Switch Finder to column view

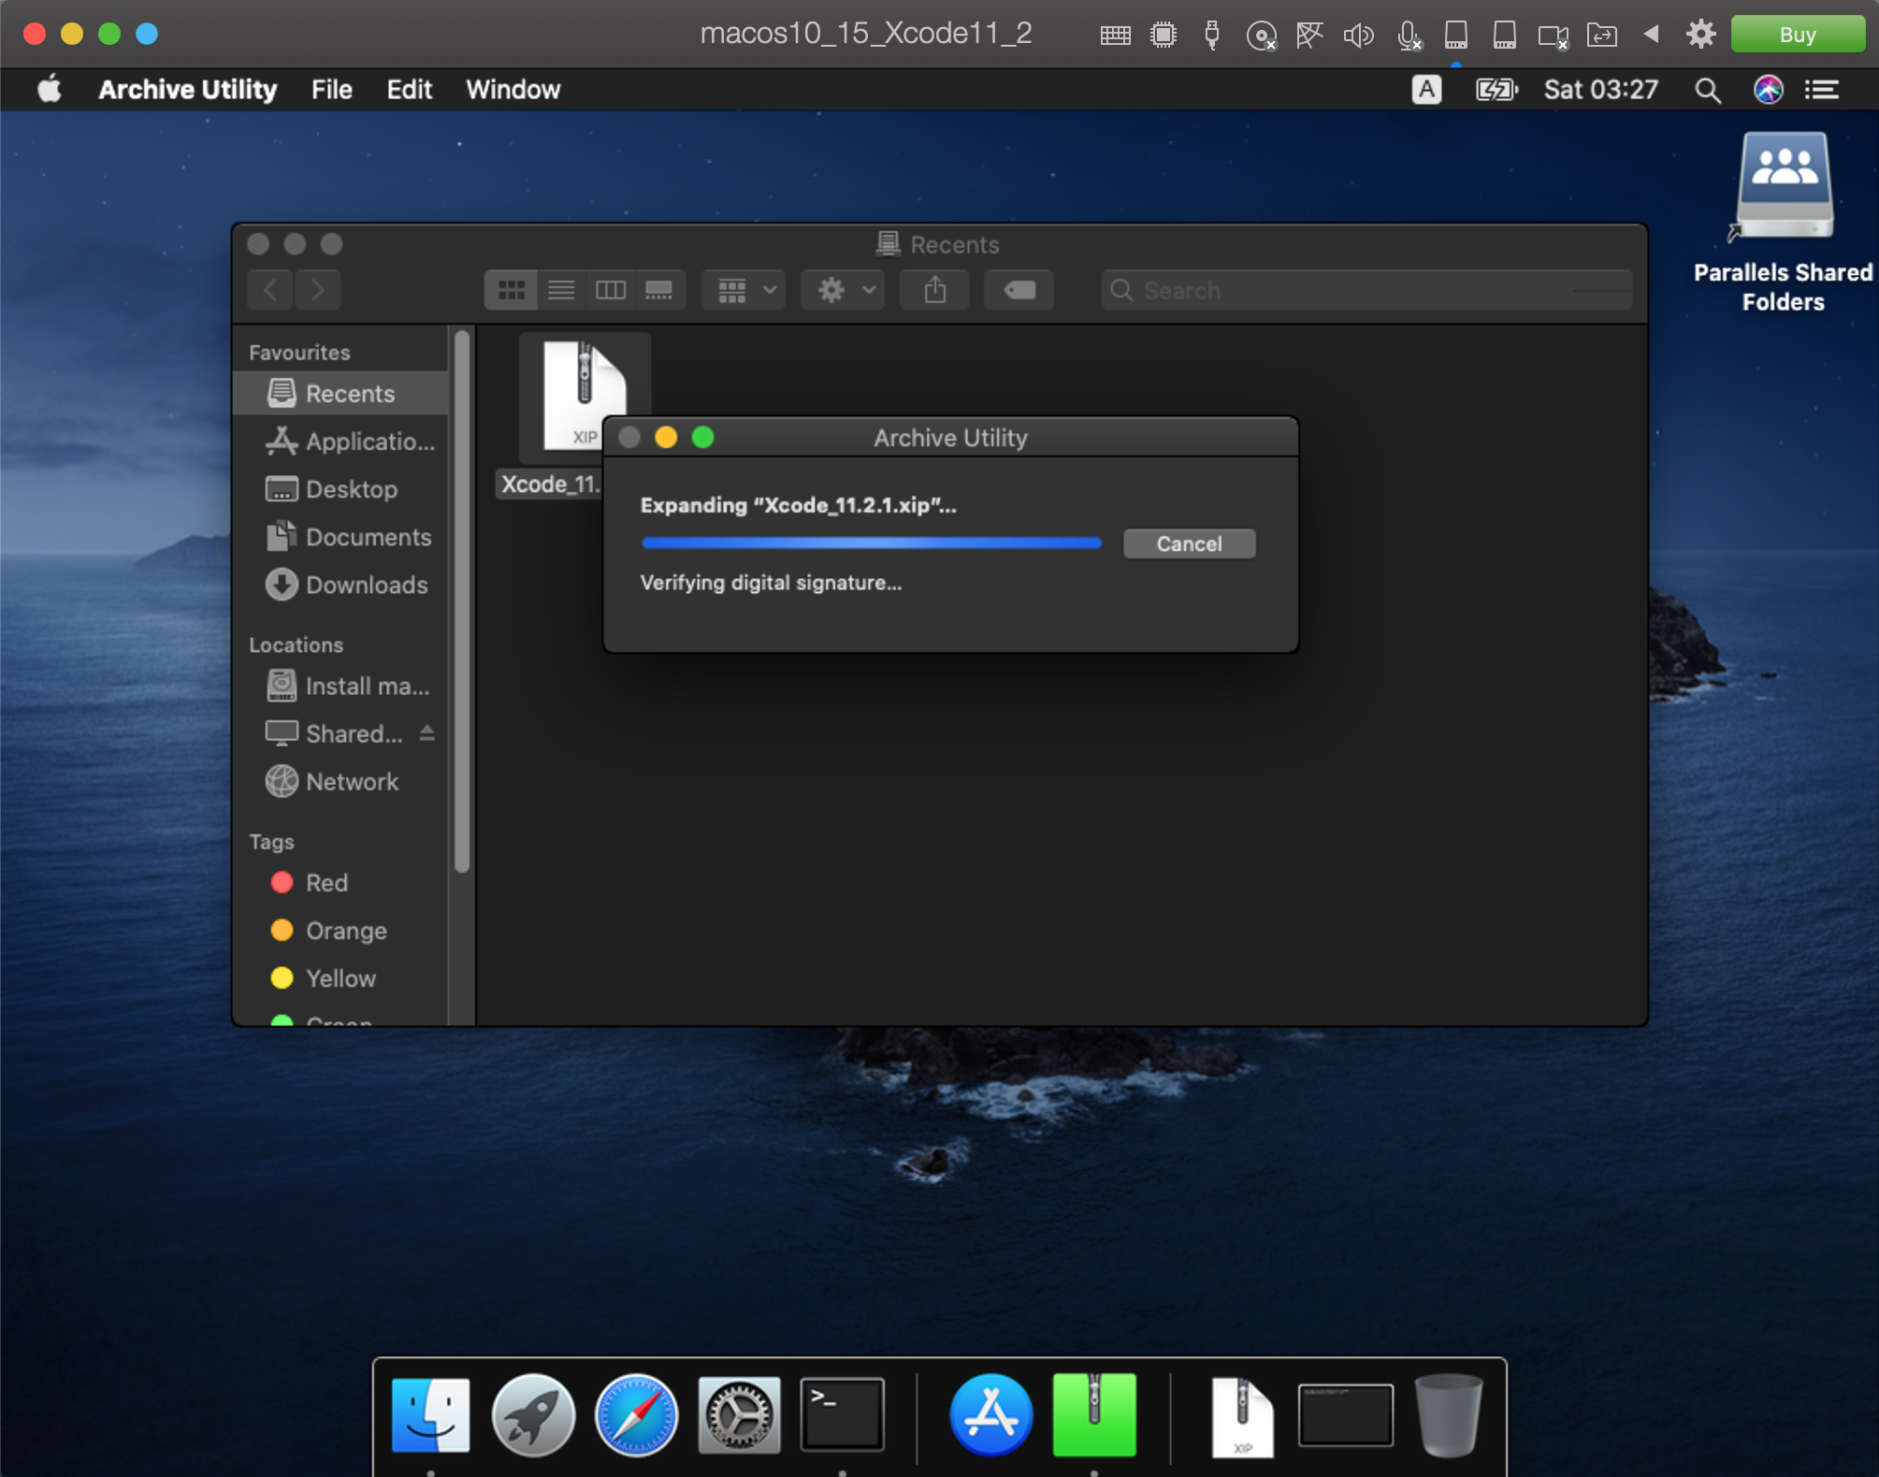click(x=611, y=290)
